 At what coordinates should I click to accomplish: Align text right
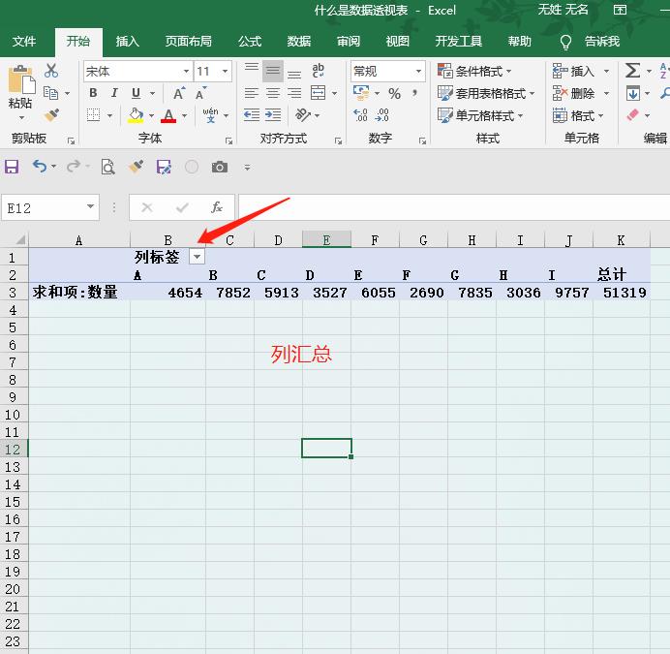coord(294,93)
